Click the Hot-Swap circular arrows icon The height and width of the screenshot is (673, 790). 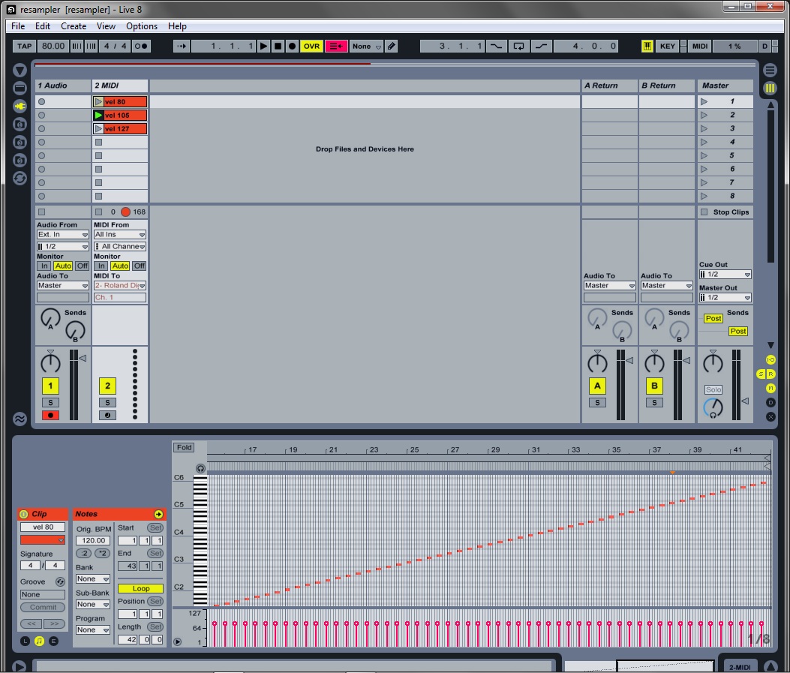(19, 178)
